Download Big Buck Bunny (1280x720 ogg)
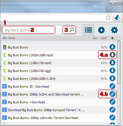The width and height of the screenshot is (123, 126). 112,71
